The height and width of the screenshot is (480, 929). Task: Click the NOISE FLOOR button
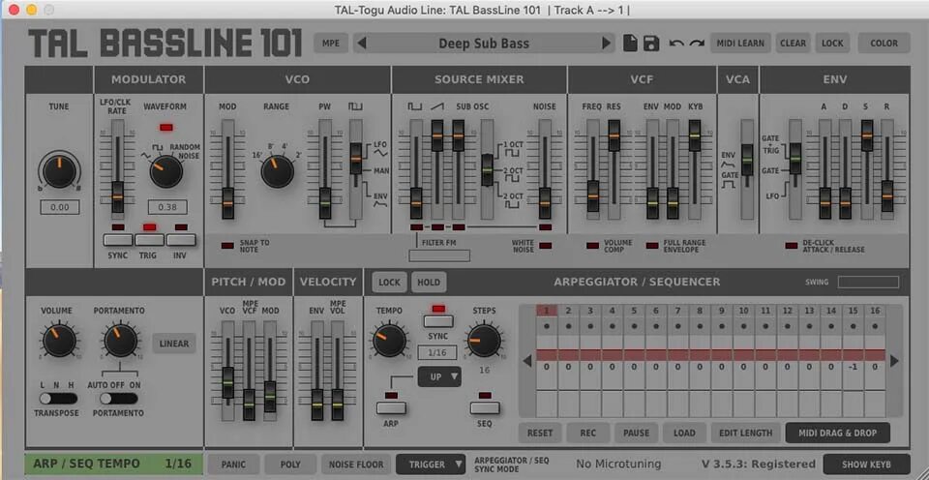tap(356, 465)
